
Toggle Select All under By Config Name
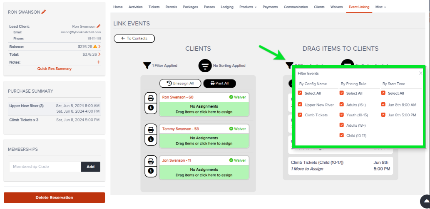(x=300, y=93)
